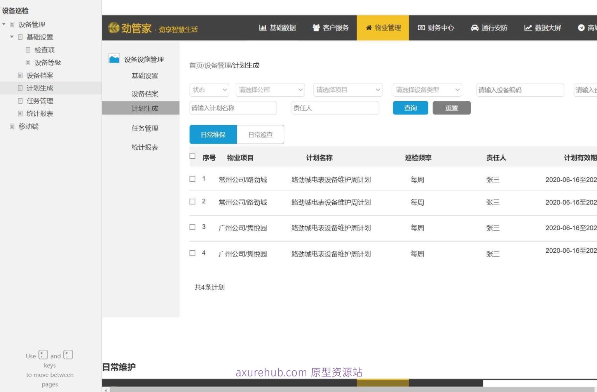Click the line chart icon for 数据大屏
The height and width of the screenshot is (392, 597).
(x=528, y=28)
